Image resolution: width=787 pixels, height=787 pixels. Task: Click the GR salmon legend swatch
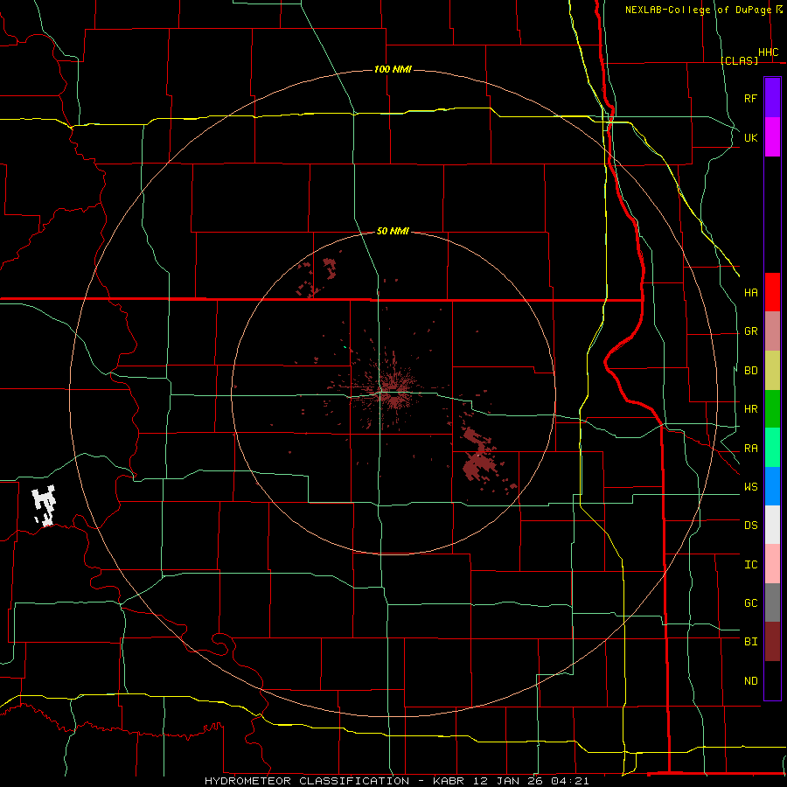[772, 331]
